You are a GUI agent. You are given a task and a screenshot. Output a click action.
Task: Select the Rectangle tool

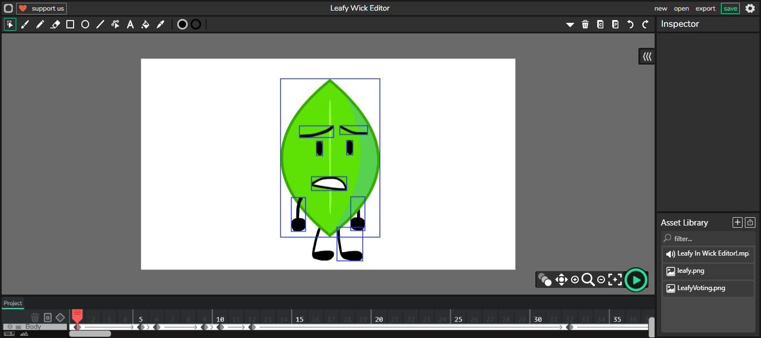pos(70,25)
